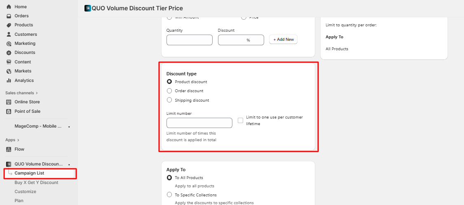464x205 pixels.
Task: Click the Flow app icon
Action: (9, 149)
